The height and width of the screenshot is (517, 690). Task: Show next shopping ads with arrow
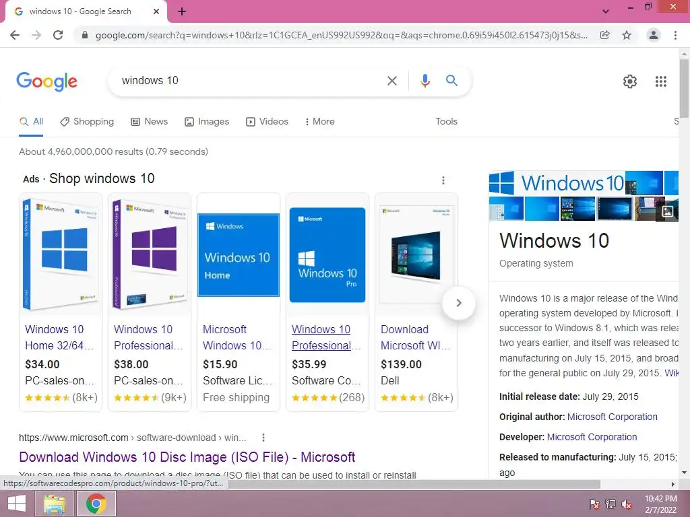coord(458,303)
